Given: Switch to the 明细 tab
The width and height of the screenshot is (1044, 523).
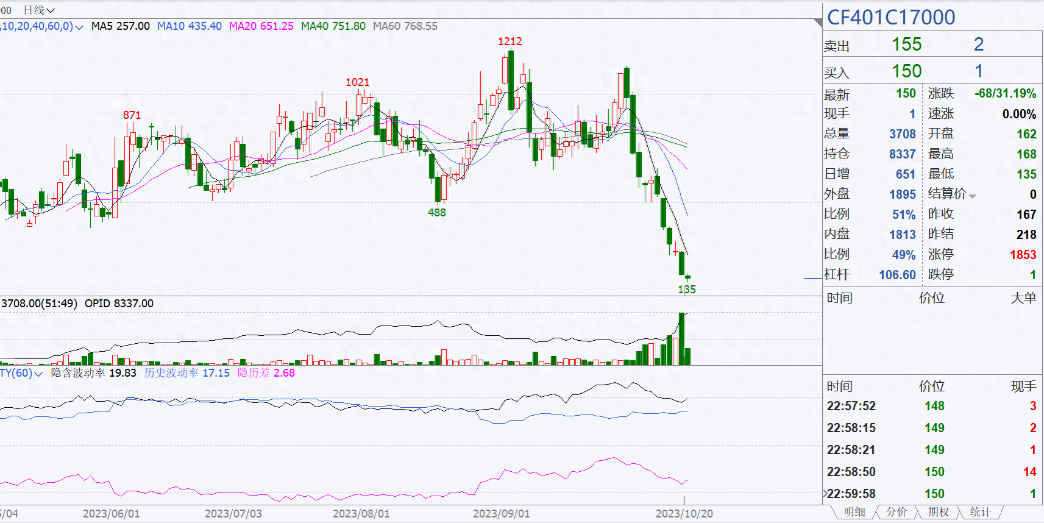Looking at the screenshot, I should pyautogui.click(x=854, y=512).
